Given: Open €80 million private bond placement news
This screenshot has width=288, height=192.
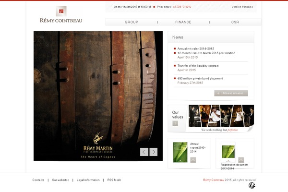Looking at the screenshot, I should (x=200, y=78).
